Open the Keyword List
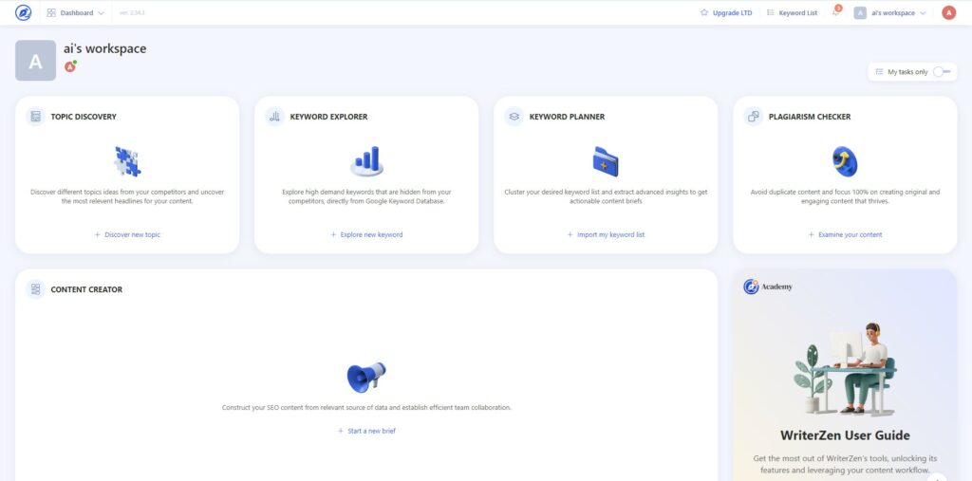Screen dimensions: 972x481 coord(793,12)
